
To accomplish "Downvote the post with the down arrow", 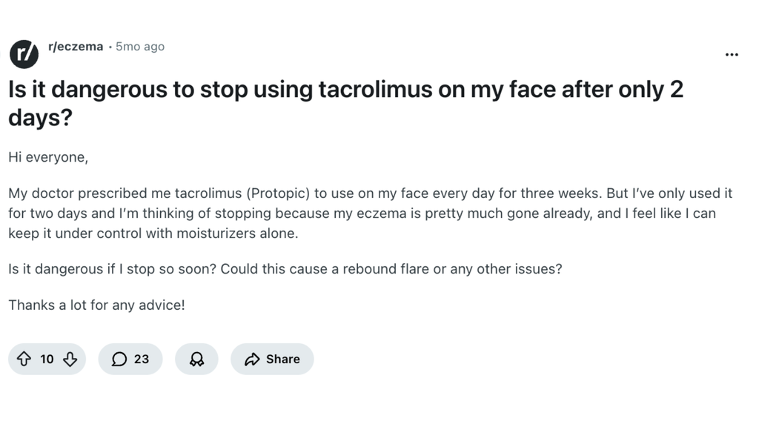I will coord(70,360).
